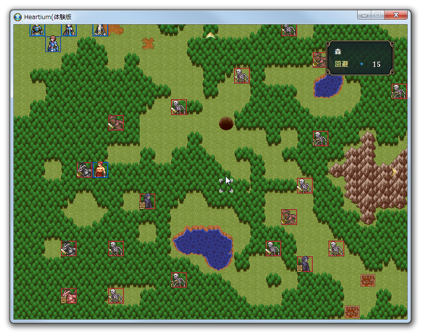Select the brown-haired girl in blue armor
421x333 pixels.
pos(53,44)
